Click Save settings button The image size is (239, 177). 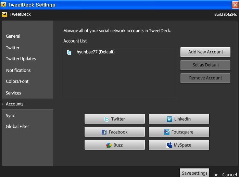click(194, 173)
